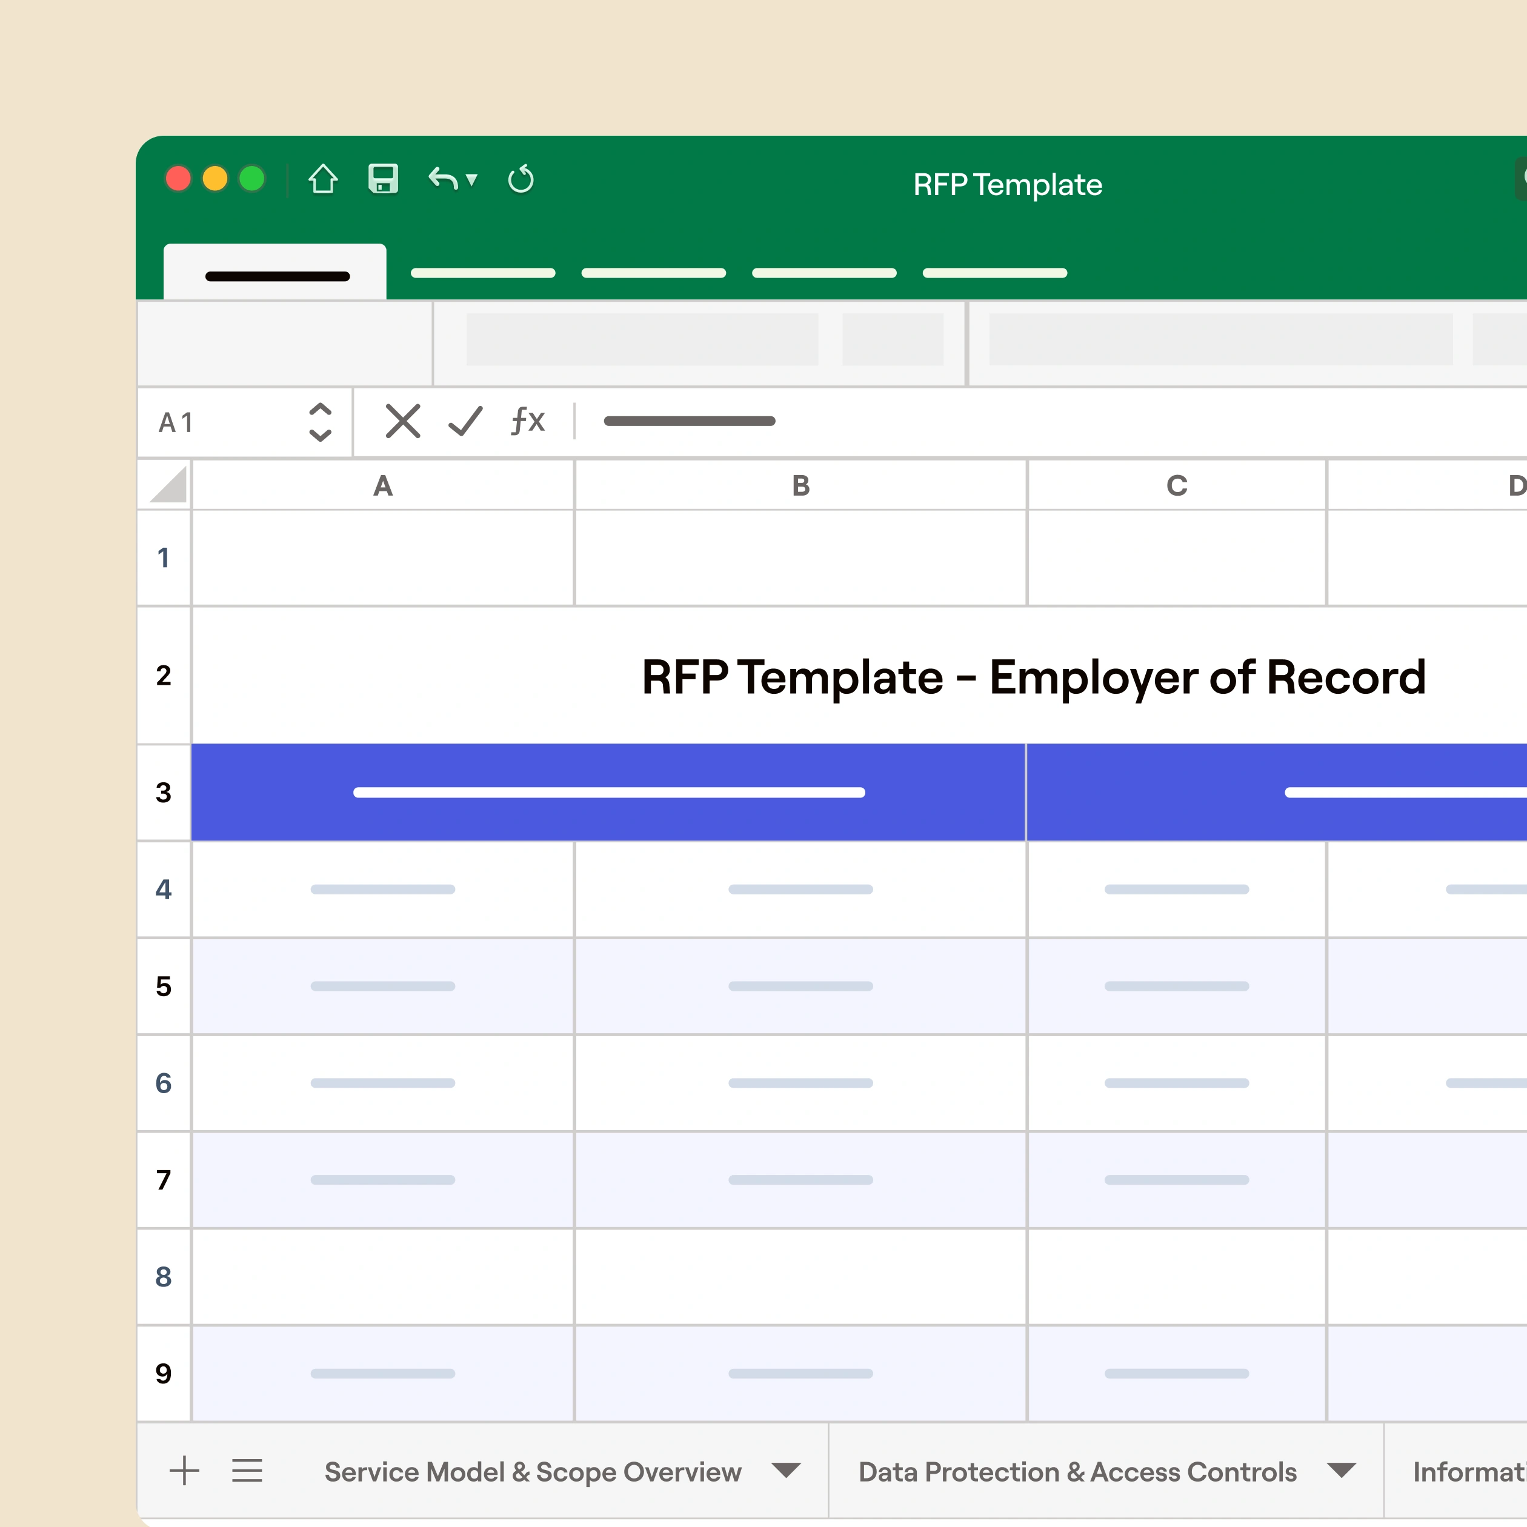
Task: Click the Name Box showing A1
Action: 245,422
